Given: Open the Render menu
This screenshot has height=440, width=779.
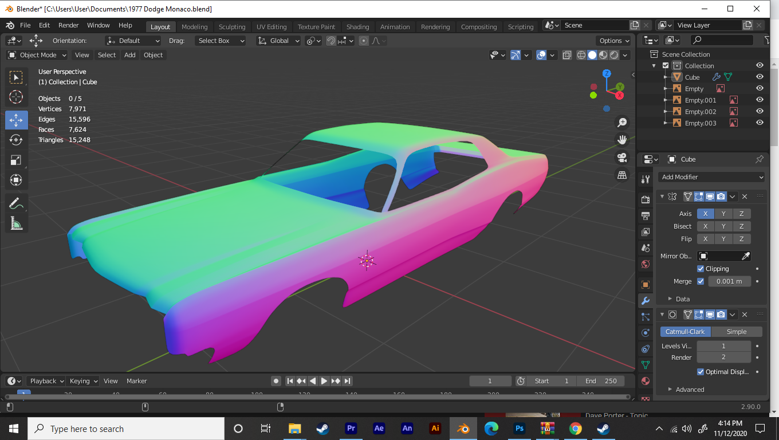Looking at the screenshot, I should pos(68,25).
